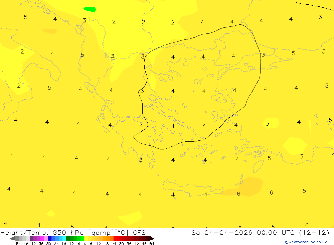The height and width of the screenshot is (245, 334).
Task: Click the 'Sa 04-04-2026 00:00 UTC' date label
Action: point(243,232)
